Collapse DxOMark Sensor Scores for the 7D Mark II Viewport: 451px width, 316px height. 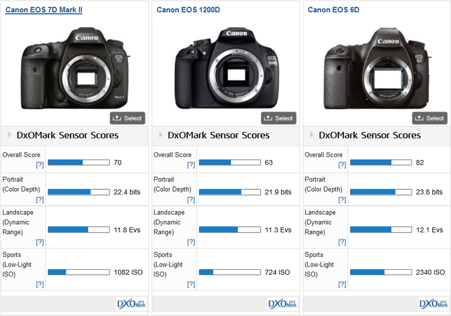tap(10, 135)
